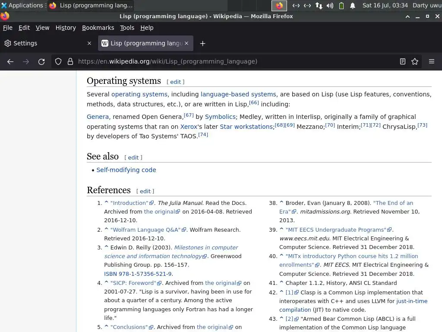Go forward with the forward arrow

click(26, 61)
